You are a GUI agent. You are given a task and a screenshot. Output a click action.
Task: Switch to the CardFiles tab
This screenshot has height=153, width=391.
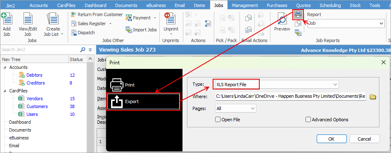click(66, 5)
